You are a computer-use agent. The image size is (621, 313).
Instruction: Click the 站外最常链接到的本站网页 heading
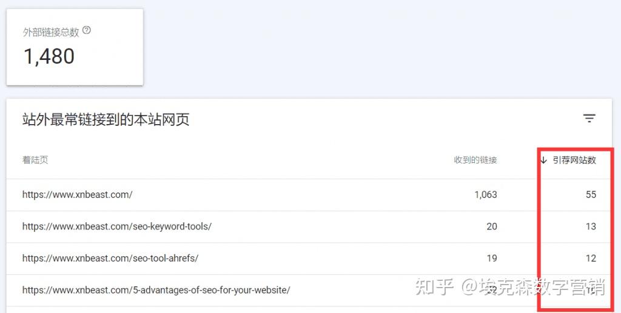click(106, 119)
